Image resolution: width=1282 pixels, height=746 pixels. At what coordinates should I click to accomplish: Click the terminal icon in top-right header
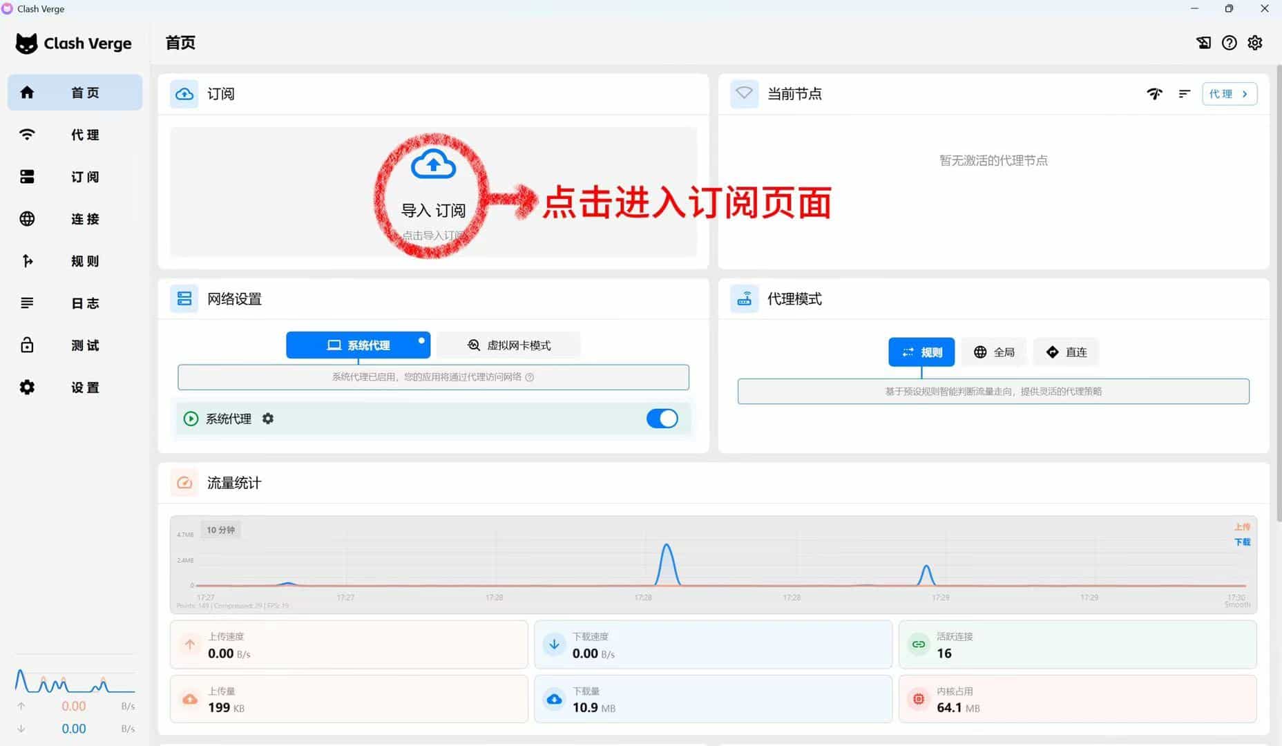click(x=1203, y=43)
